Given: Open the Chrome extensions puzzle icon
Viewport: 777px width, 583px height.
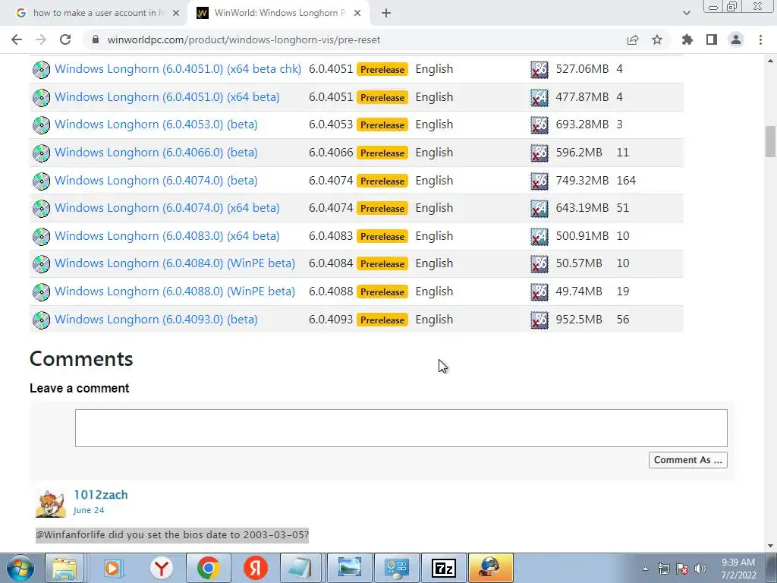Looking at the screenshot, I should 687,39.
